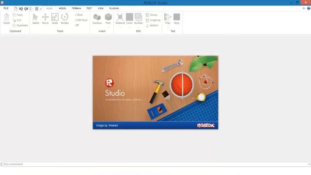Switch to the HOME ribbon tab
311x175 pixels.
(50, 8)
